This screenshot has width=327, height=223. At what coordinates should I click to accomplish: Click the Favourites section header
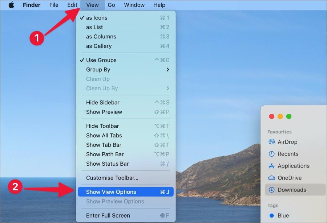click(279, 132)
